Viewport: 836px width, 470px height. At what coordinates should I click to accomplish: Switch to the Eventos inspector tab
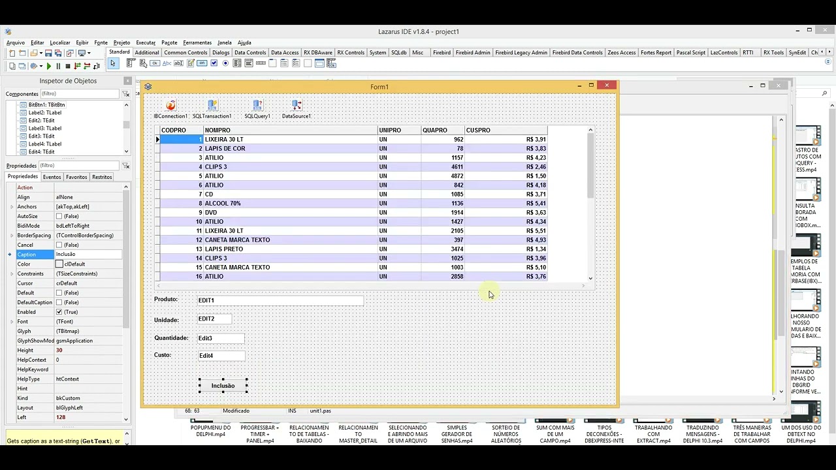pos(52,177)
